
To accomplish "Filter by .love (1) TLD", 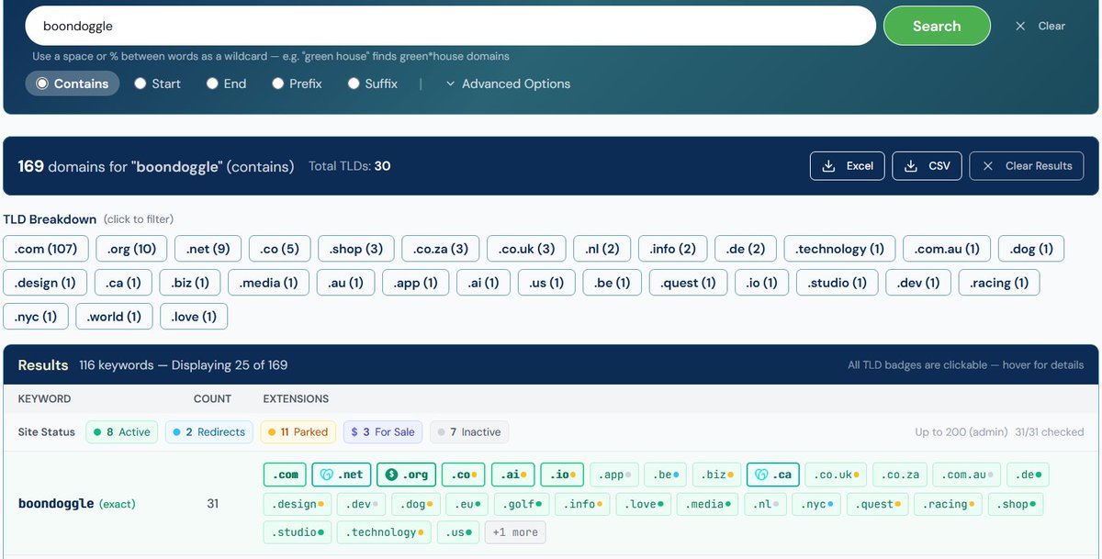I will (194, 317).
